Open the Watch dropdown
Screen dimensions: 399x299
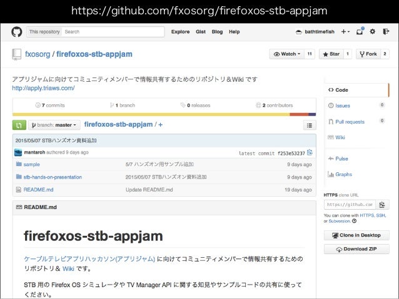(x=287, y=54)
